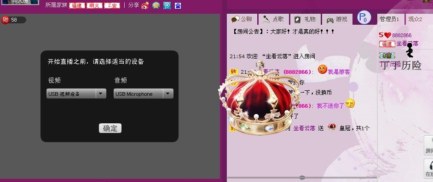Click the black stick figure icon
This screenshot has height=182, width=433.
pyautogui.click(x=410, y=50)
